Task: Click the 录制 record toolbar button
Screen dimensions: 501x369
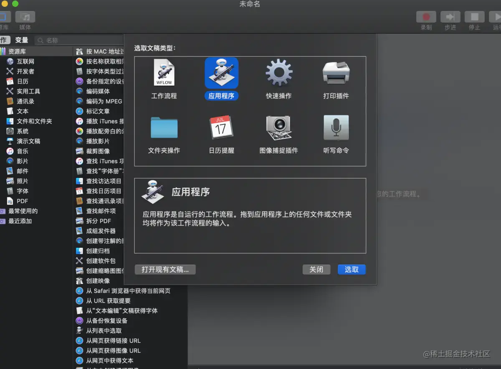Action: (426, 17)
